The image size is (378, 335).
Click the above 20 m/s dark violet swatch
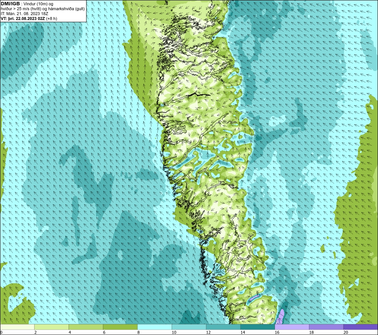361,327
